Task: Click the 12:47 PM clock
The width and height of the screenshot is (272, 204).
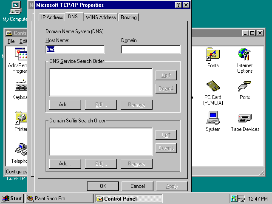Action: point(258,198)
